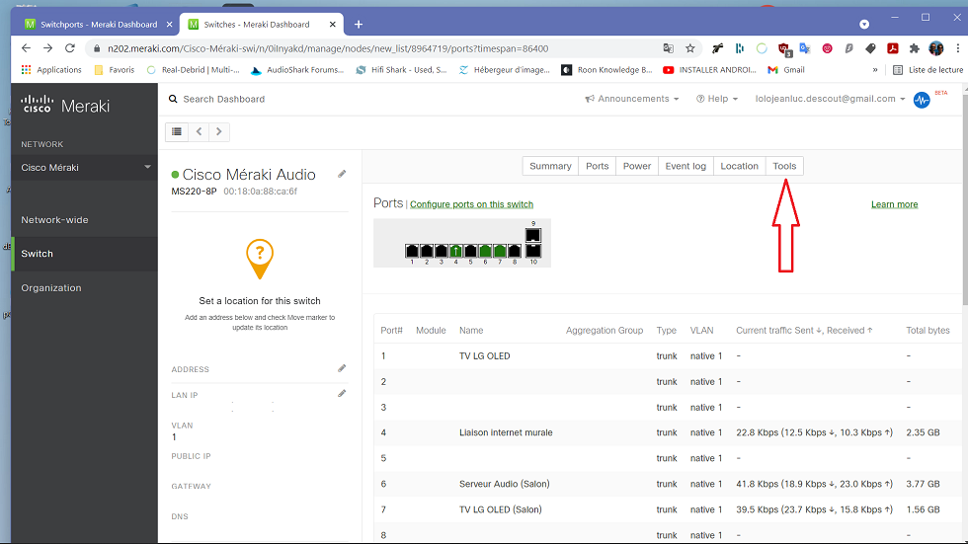Viewport: 968px width, 544px height.
Task: Click the browser back arrow
Action: tap(26, 48)
